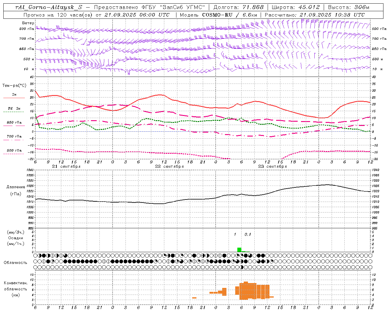Click the 22 сентября date label
This screenshot has height=310, width=388.
[x=169, y=167]
